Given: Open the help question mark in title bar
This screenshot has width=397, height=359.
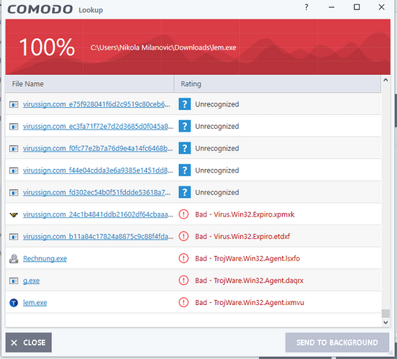Looking at the screenshot, I should pos(306,7).
